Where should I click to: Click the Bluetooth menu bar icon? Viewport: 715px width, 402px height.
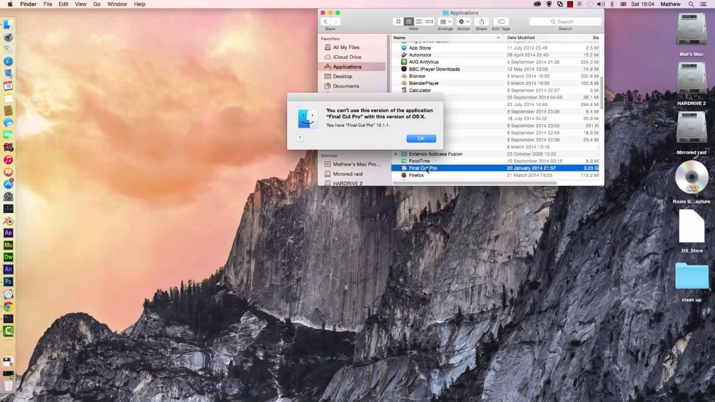pos(611,4)
